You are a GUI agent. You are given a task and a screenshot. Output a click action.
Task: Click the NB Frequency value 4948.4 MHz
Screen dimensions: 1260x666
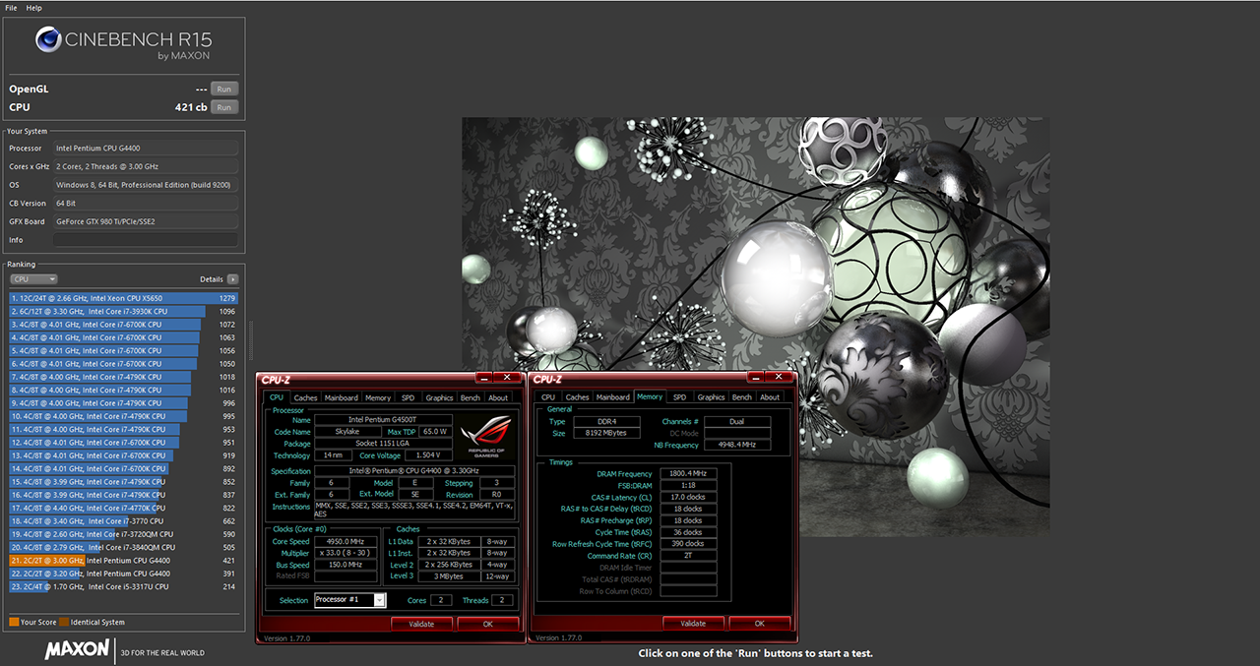[x=737, y=445]
